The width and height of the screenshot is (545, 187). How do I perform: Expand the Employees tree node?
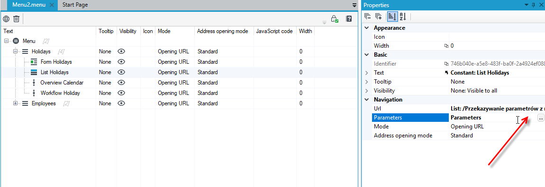tap(15, 103)
